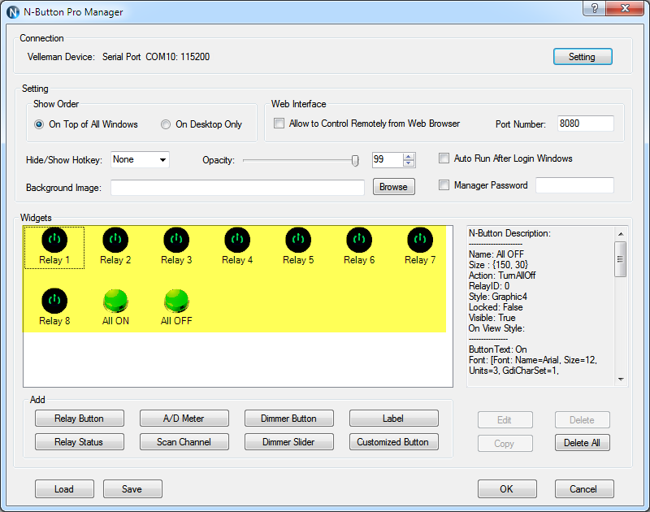Click the 'ButtonText: On' description line
The width and height of the screenshot is (650, 512).
click(498, 349)
